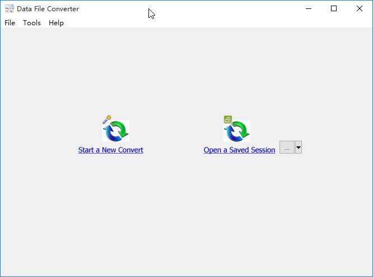Open the File menu
The image size is (373, 277).
10,23
